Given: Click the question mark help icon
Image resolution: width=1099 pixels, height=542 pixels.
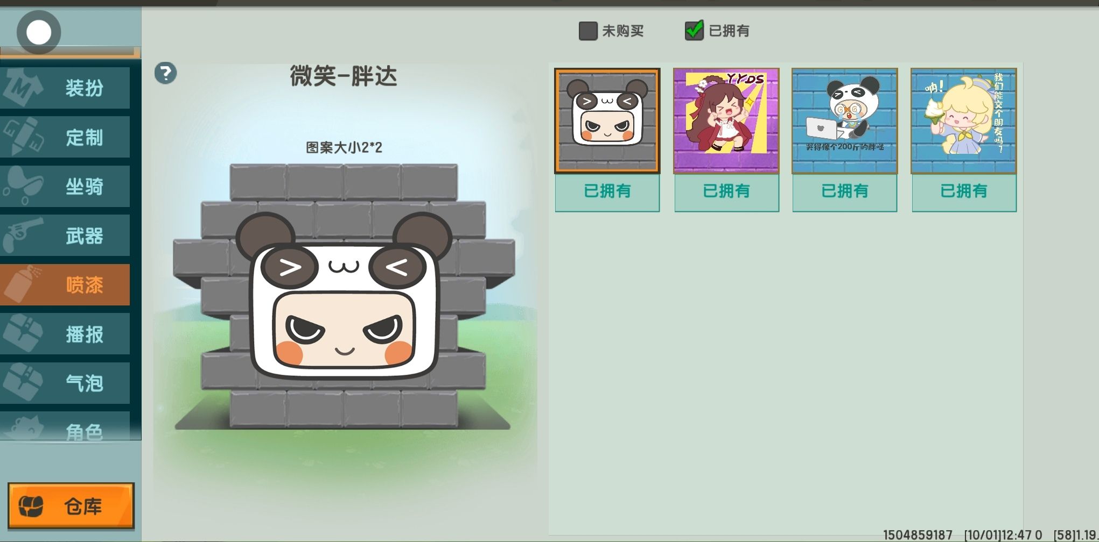Looking at the screenshot, I should pyautogui.click(x=165, y=73).
